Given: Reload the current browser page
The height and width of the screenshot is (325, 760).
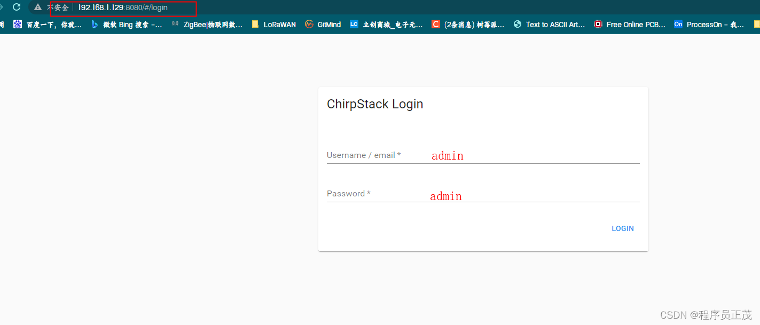Looking at the screenshot, I should (17, 7).
